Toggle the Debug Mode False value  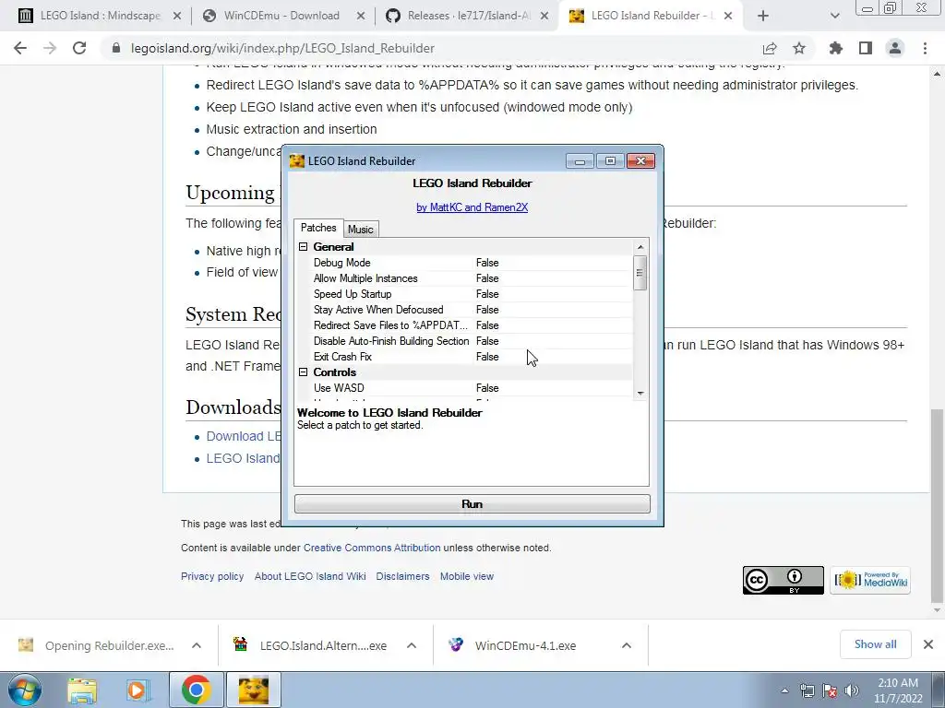[487, 263]
